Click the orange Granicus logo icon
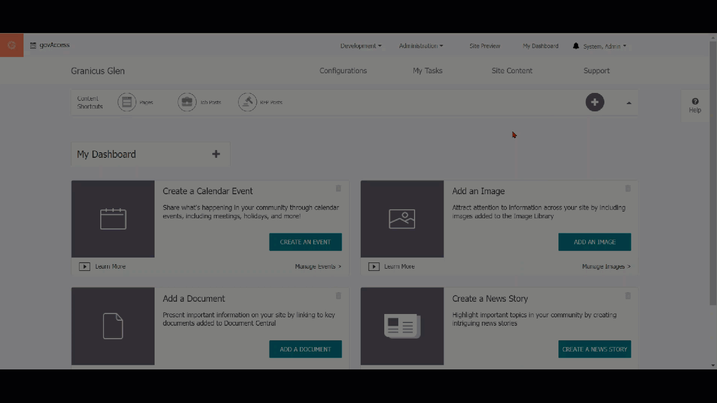Image resolution: width=717 pixels, height=403 pixels. pos(12,45)
